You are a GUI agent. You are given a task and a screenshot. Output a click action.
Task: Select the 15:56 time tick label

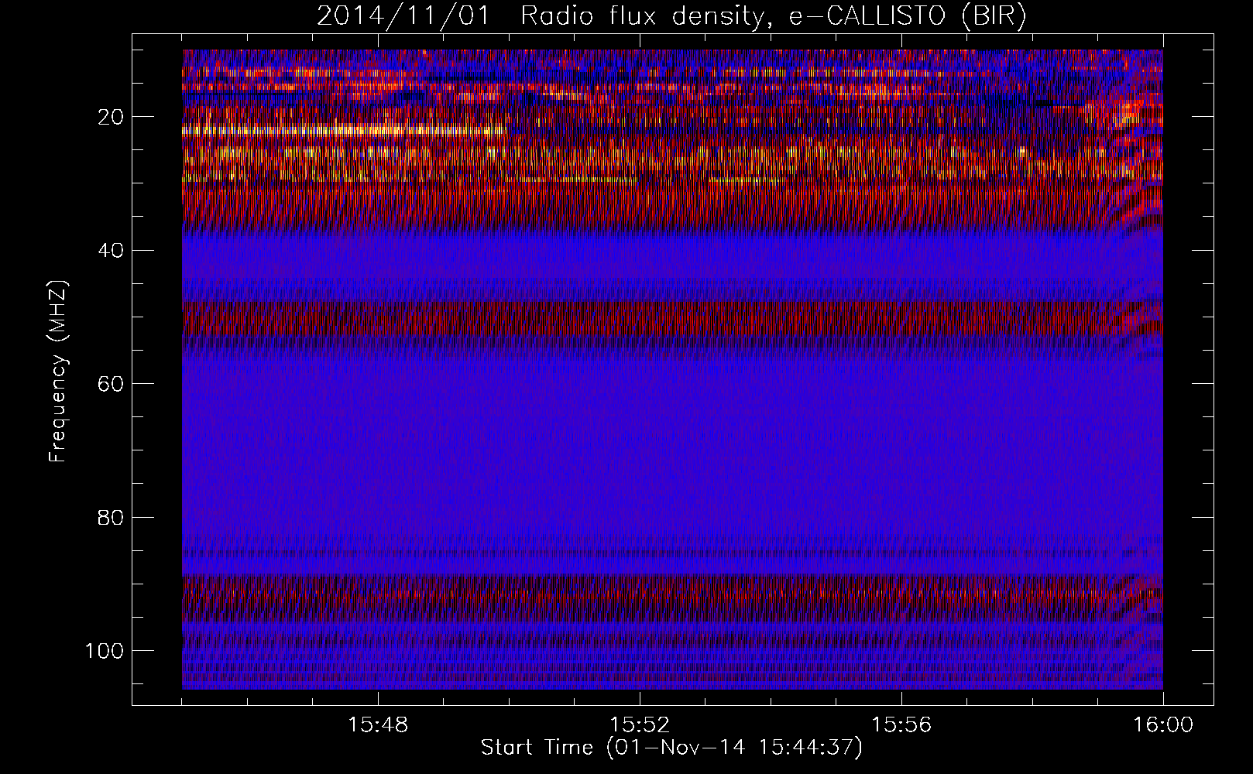pos(901,725)
